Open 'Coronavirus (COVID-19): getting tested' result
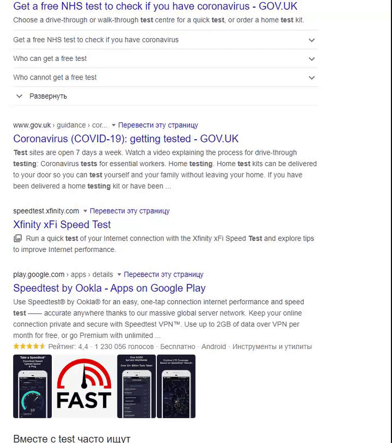The image size is (392, 443). (x=126, y=139)
